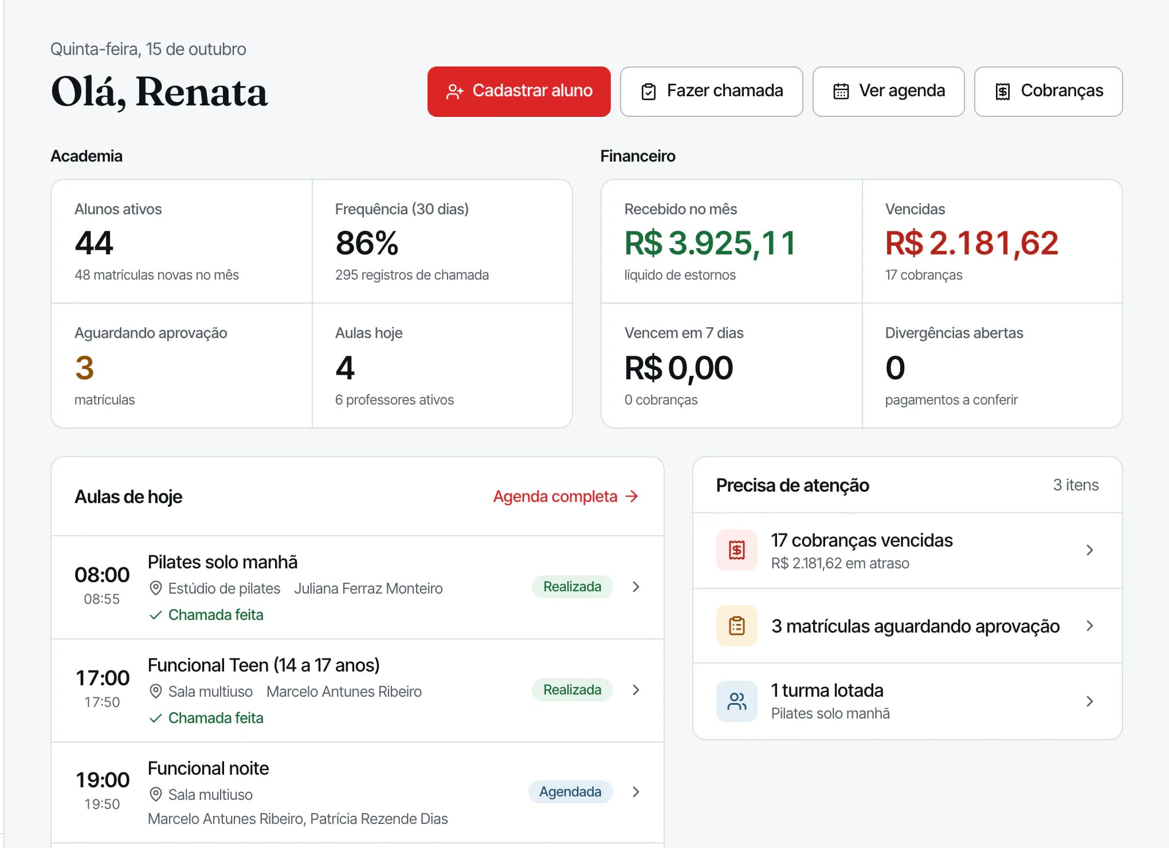Click the Funcional Teen (14 a 17 anos) title
The image size is (1169, 848).
tap(264, 665)
